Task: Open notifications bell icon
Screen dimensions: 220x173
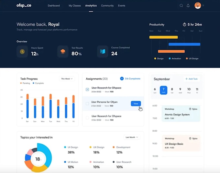Action: tap(188, 5)
